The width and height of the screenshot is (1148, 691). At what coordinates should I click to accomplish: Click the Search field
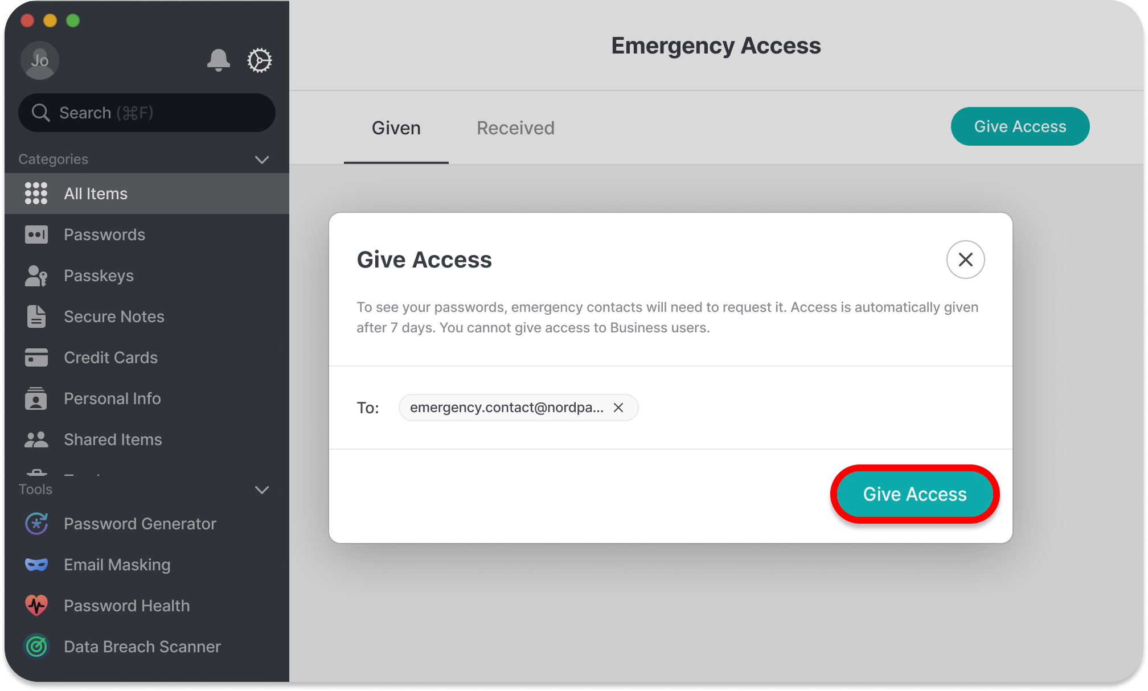(x=147, y=113)
